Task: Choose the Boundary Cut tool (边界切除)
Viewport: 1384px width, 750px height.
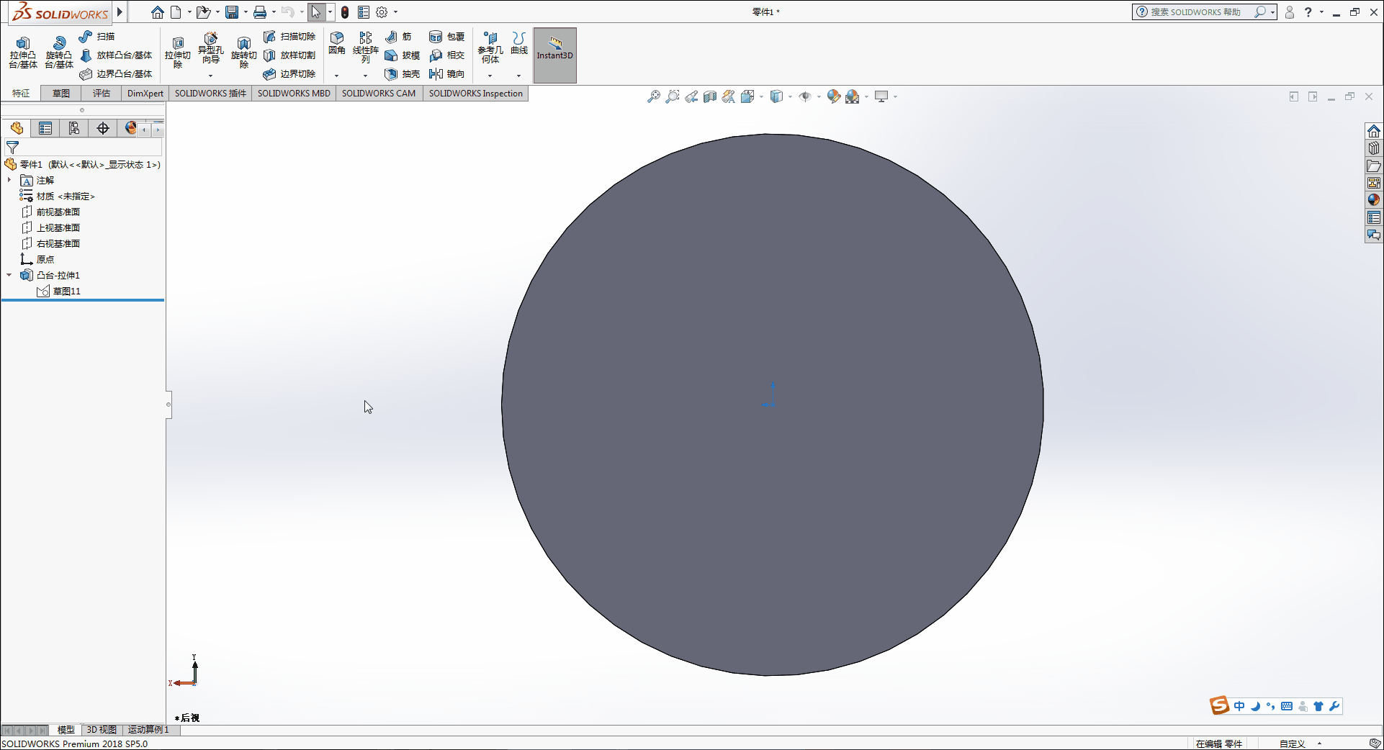Action: click(x=289, y=73)
